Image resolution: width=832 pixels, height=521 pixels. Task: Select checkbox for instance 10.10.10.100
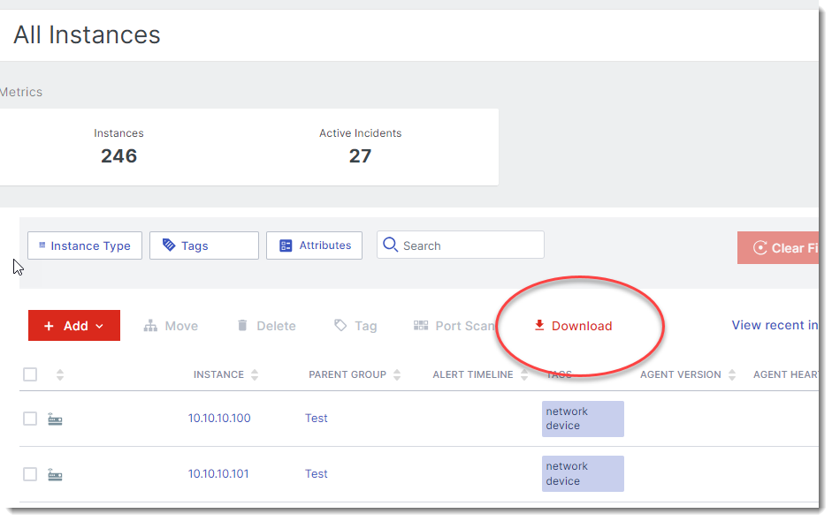[x=30, y=419]
